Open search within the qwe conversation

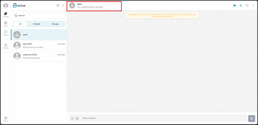click(x=247, y=6)
